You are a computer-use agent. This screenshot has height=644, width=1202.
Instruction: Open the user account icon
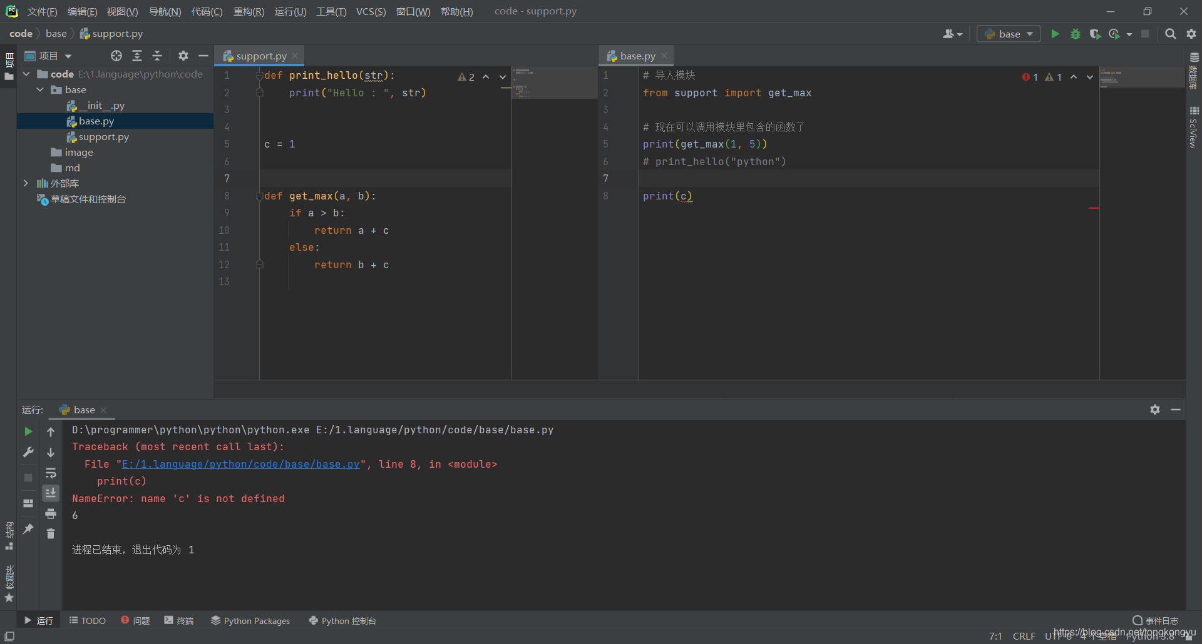point(952,34)
